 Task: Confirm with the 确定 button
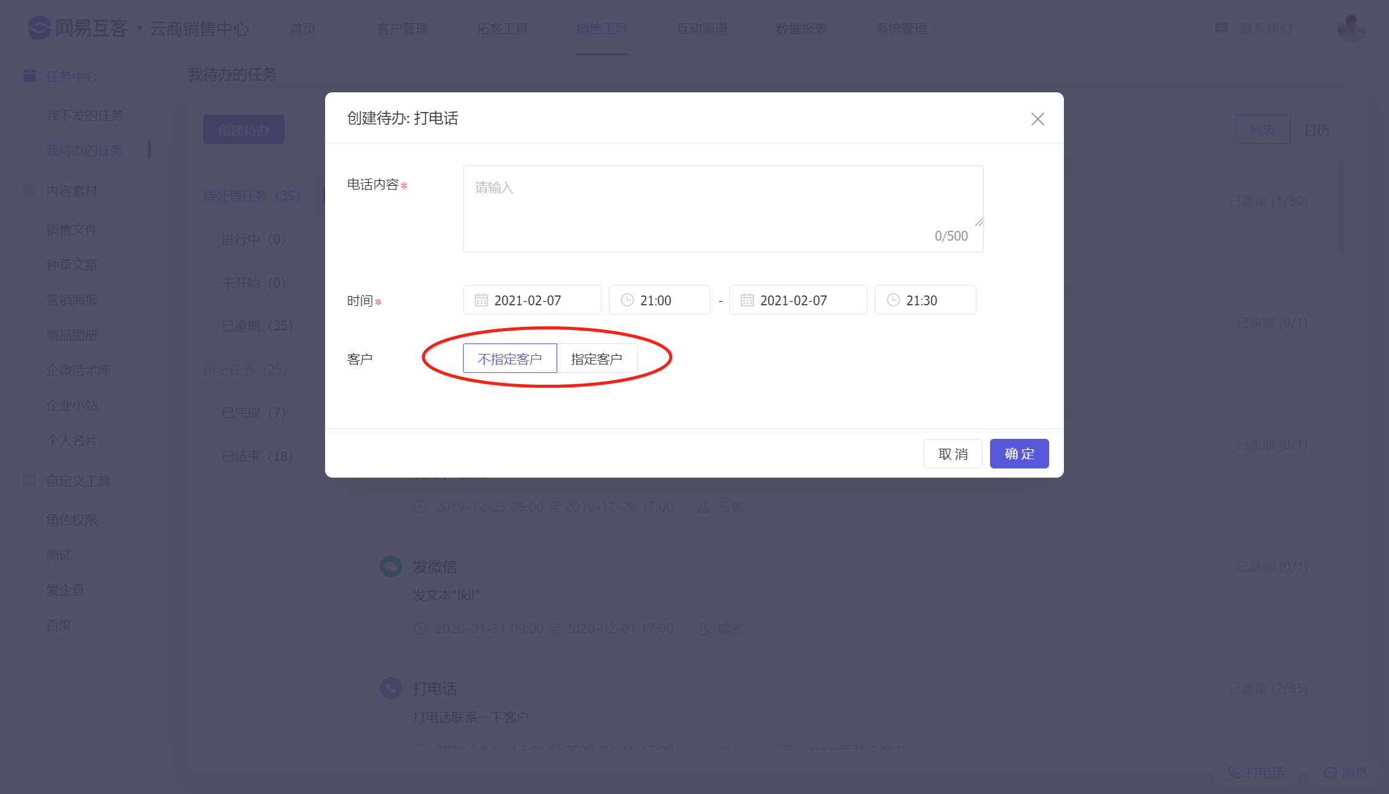pyautogui.click(x=1019, y=454)
